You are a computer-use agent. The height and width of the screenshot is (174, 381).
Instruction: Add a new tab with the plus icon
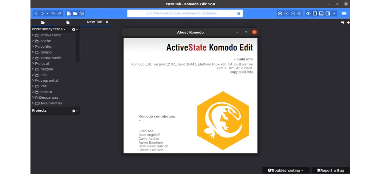[x=348, y=22]
